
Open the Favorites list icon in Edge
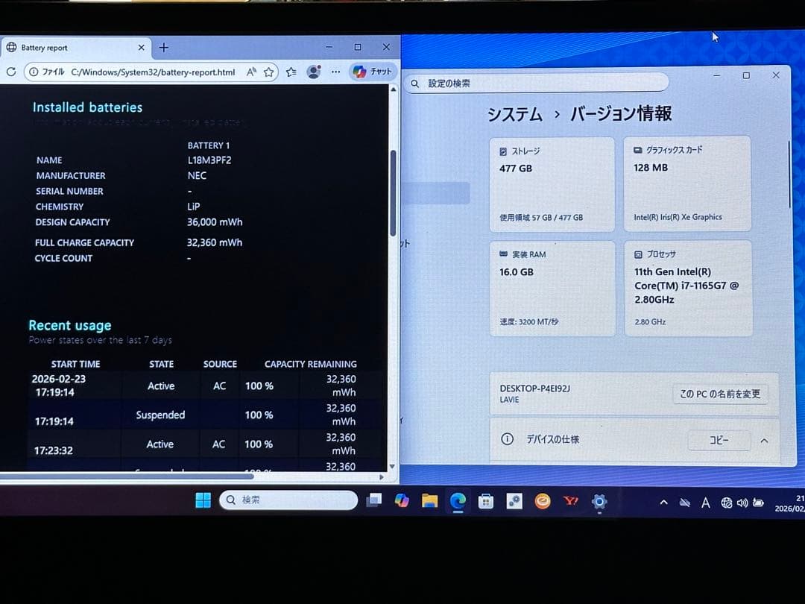(x=291, y=72)
